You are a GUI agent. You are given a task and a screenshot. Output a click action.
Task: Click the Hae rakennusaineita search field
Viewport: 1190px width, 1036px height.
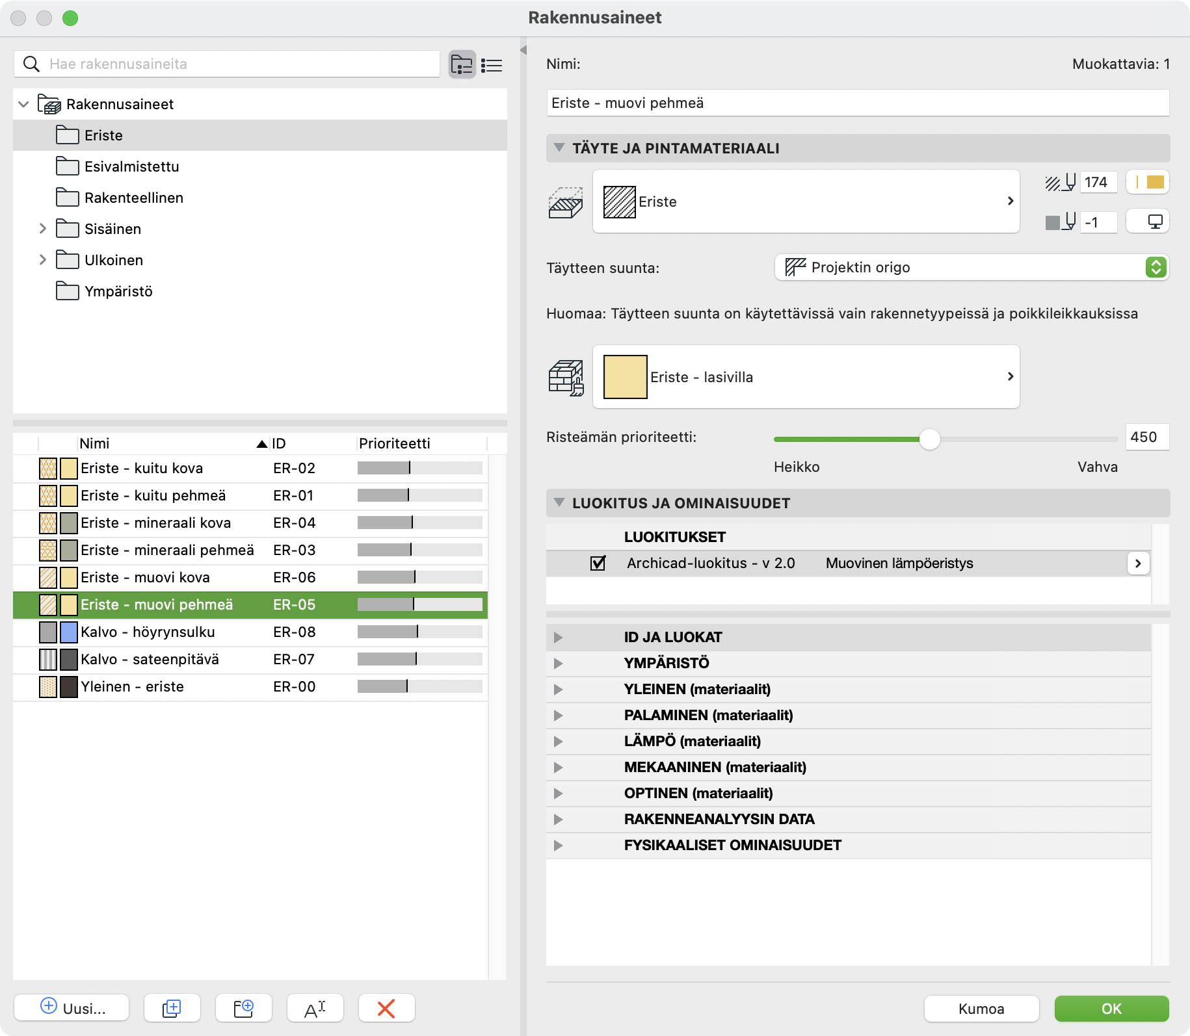[x=241, y=64]
